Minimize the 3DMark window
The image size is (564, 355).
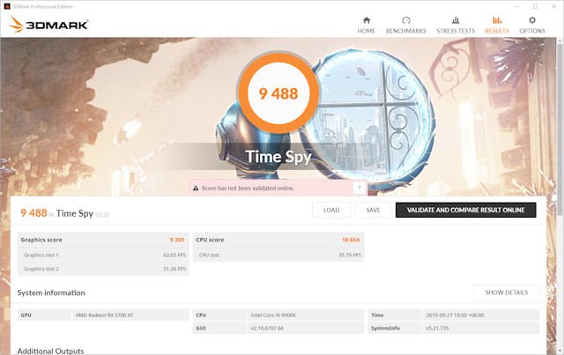tap(517, 6)
